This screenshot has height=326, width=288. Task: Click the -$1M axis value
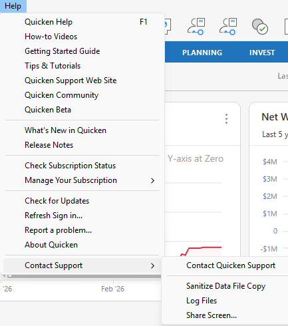point(269,249)
